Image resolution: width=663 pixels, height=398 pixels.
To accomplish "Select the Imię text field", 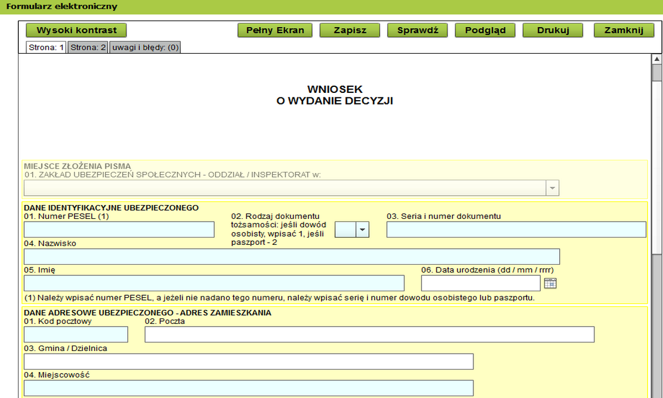I will [214, 283].
